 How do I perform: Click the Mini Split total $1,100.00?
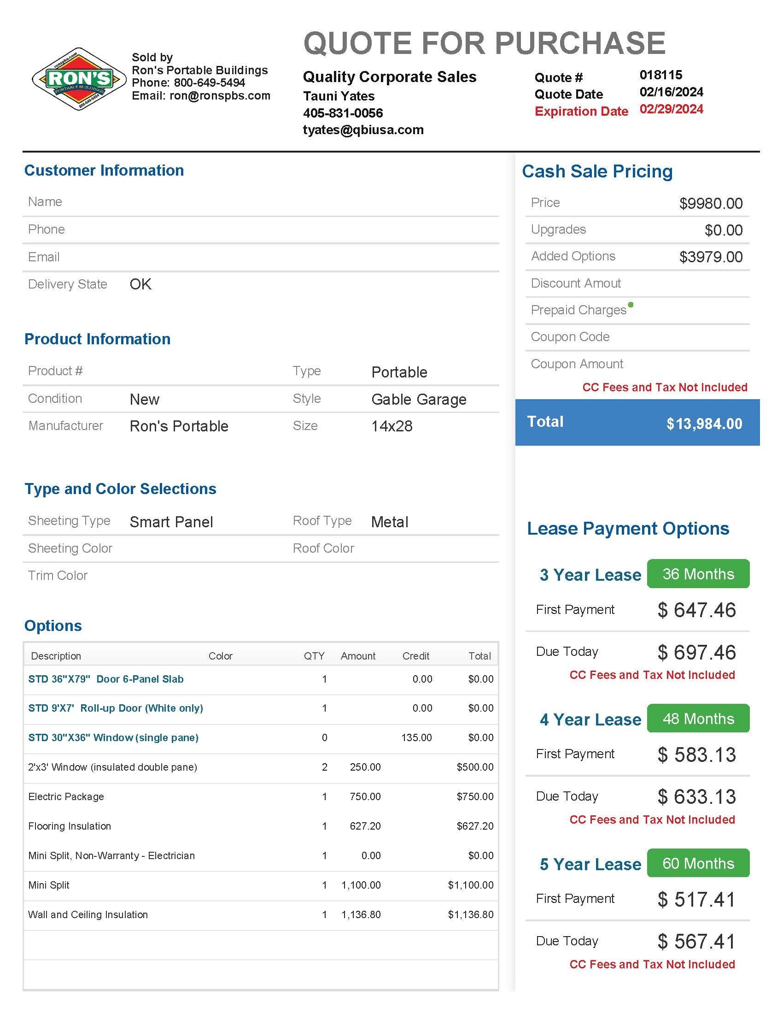pyautogui.click(x=471, y=885)
